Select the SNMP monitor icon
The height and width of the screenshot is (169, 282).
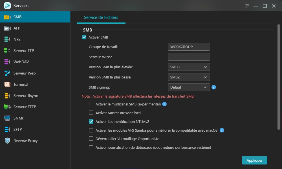(7, 118)
